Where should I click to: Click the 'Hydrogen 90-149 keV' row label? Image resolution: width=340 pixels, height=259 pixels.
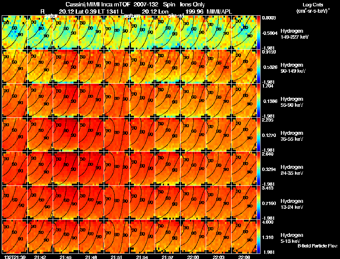tap(293, 68)
